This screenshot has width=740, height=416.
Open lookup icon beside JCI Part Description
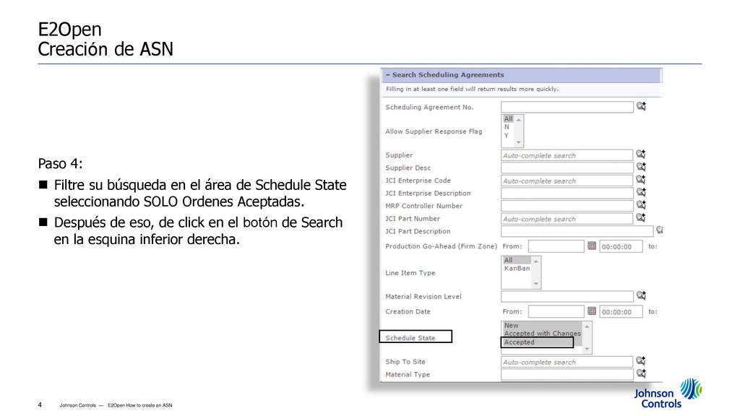[x=659, y=230]
